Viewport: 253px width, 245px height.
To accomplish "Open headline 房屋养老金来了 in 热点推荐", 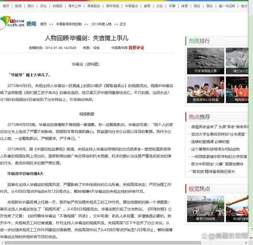I will pos(219,127).
